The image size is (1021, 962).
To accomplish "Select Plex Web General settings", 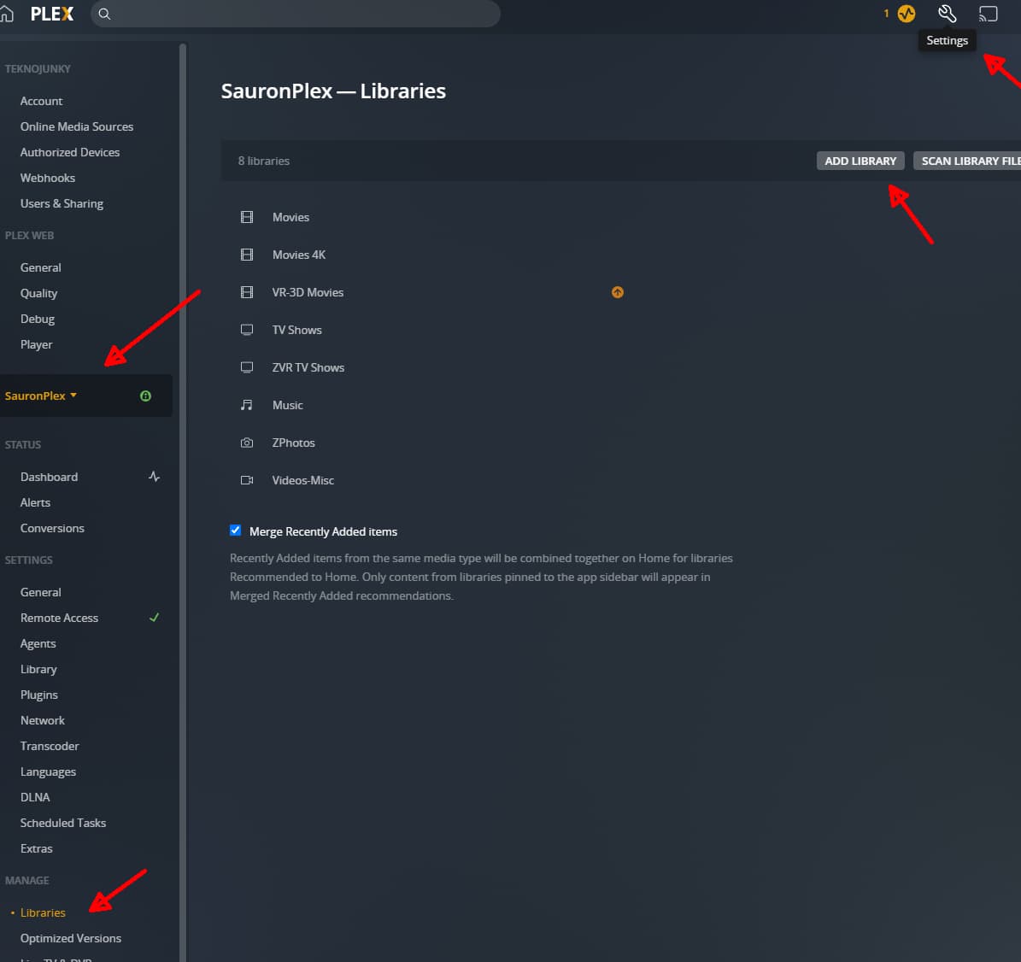I will [40, 267].
